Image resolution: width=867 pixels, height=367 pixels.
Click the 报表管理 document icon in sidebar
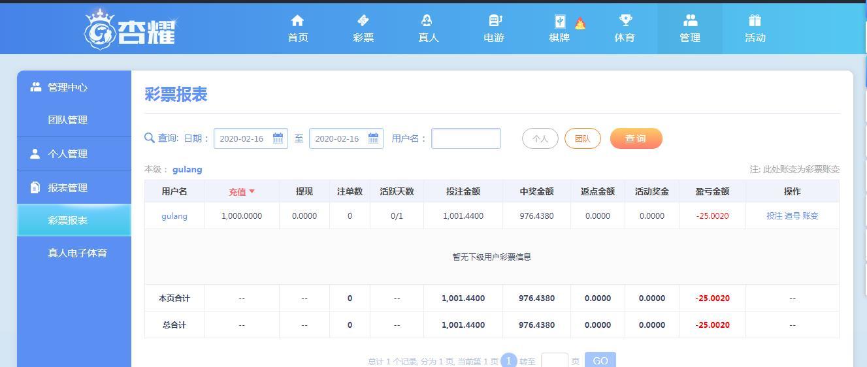35,187
